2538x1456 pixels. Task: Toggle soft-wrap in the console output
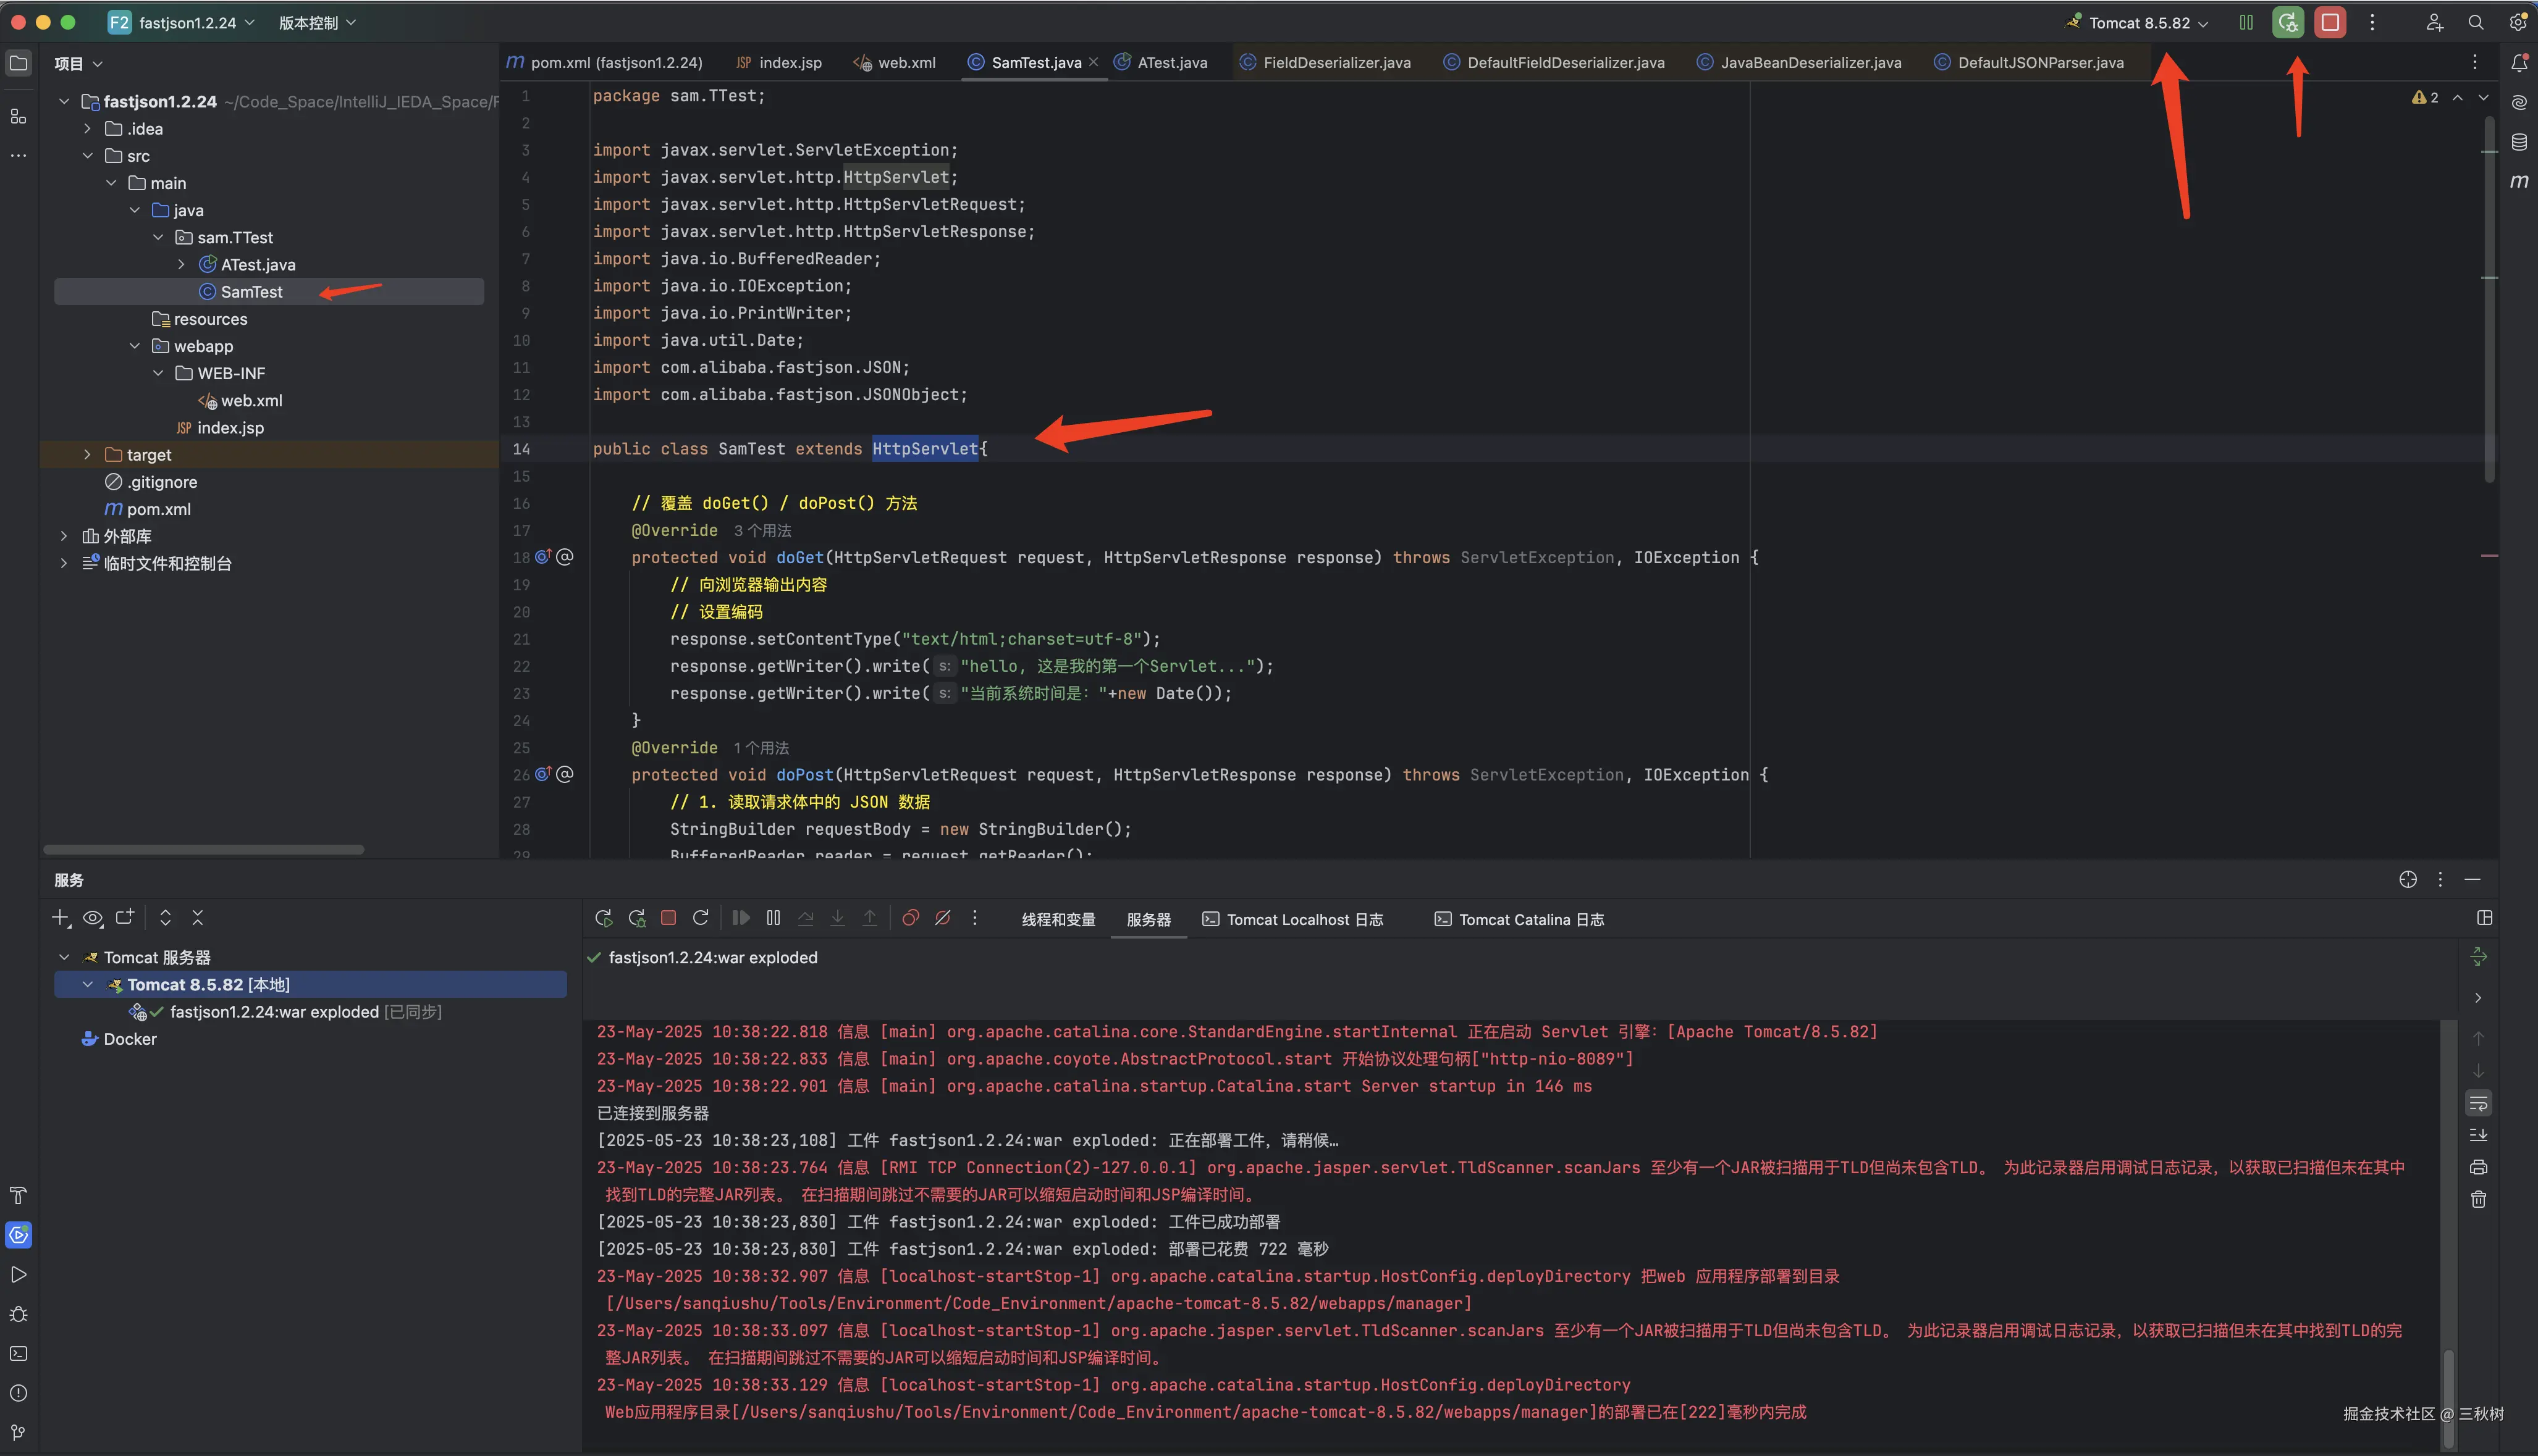(2478, 1103)
